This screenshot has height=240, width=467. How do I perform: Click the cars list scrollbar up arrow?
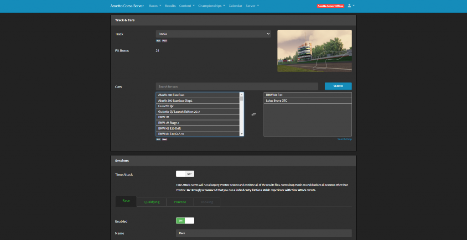click(242, 94)
